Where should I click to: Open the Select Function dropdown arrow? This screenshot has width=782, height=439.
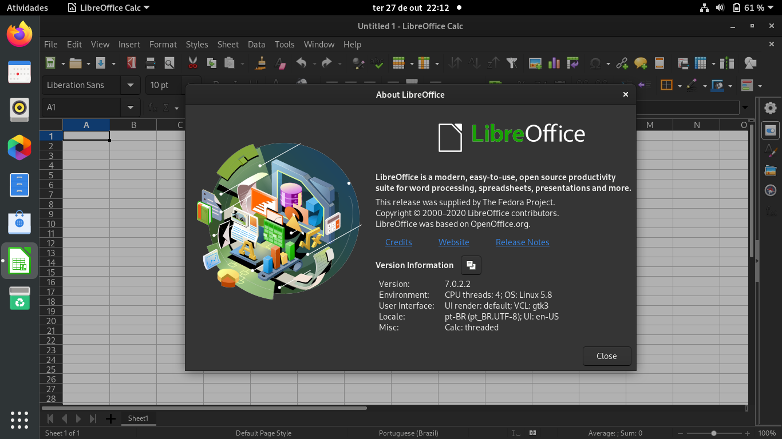point(177,108)
